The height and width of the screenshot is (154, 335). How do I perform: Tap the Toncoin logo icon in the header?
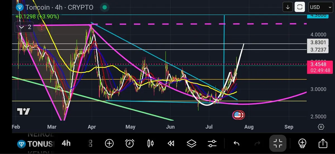(20, 8)
